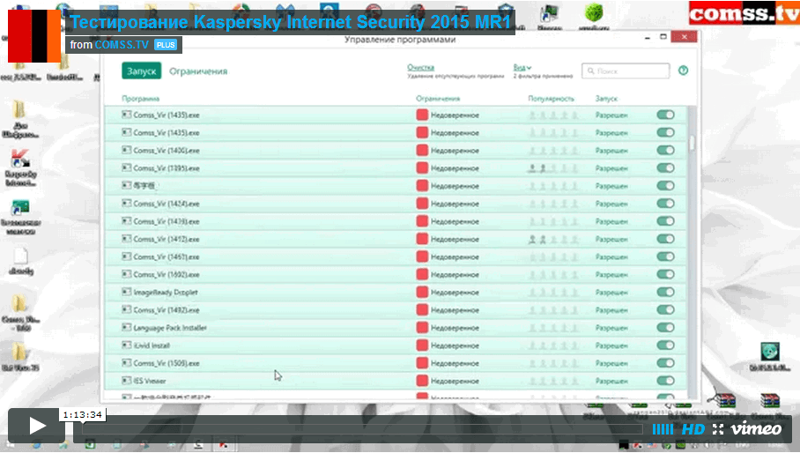This screenshot has height=453, width=800.
Task: Open the green help question mark icon
Action: pyautogui.click(x=683, y=71)
